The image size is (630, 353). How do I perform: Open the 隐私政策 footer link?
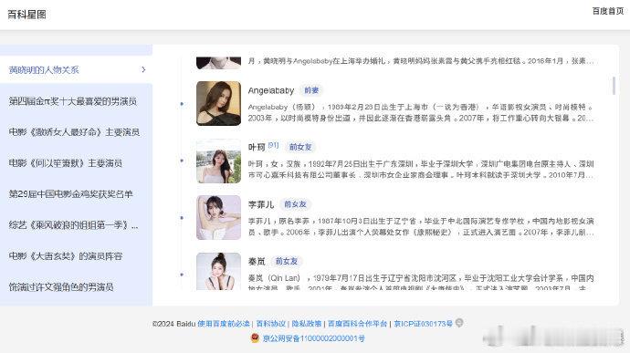tap(307, 324)
